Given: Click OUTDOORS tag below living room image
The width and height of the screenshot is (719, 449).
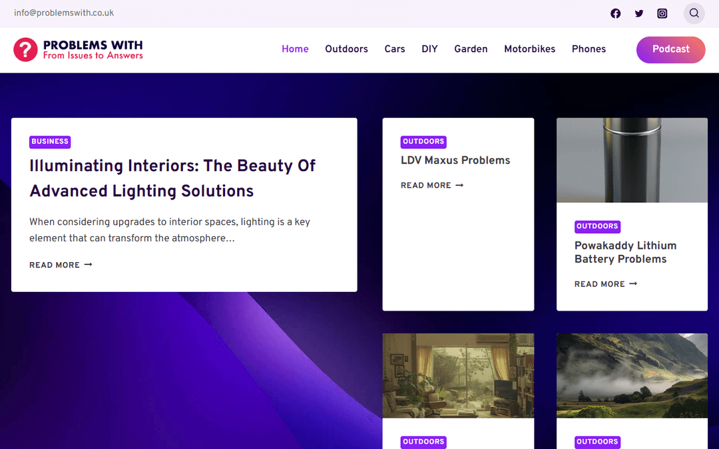Looking at the screenshot, I should pyautogui.click(x=423, y=442).
